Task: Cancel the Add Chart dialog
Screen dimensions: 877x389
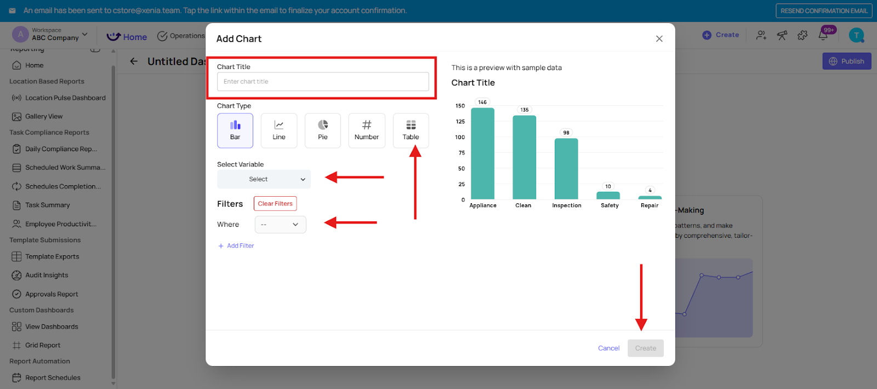Action: click(x=608, y=348)
